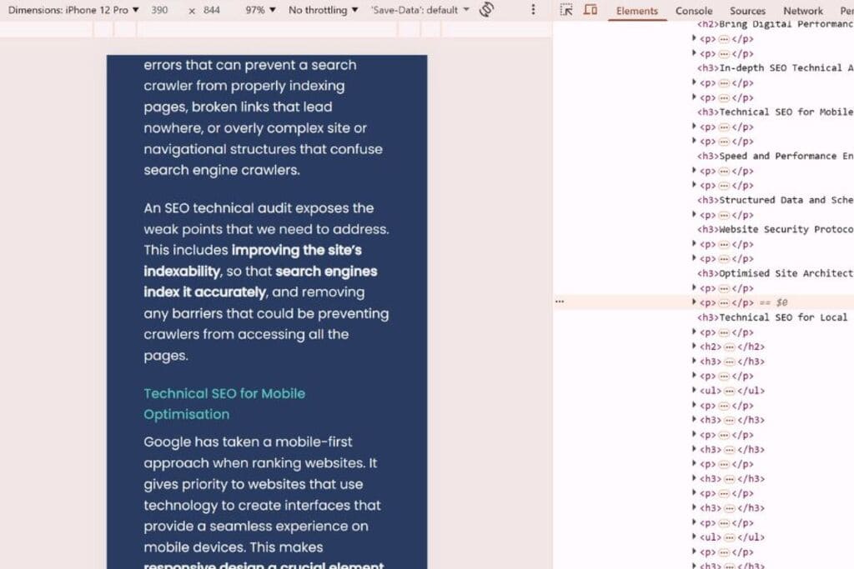Click the rotate device orientation icon
This screenshot has width=854, height=569.
click(486, 10)
